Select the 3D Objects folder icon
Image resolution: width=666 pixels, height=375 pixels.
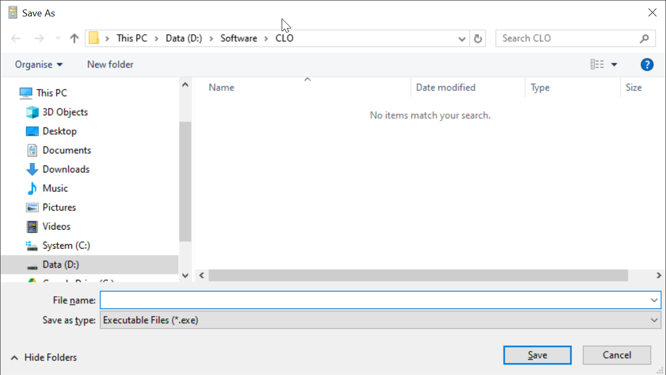click(33, 112)
